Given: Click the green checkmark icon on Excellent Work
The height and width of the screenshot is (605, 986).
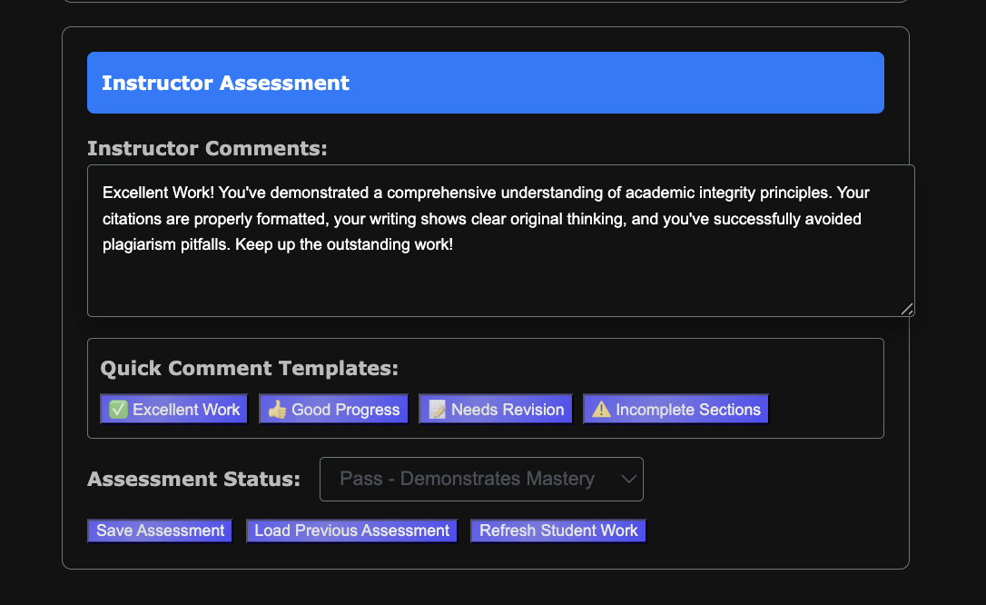Looking at the screenshot, I should click(118, 410).
